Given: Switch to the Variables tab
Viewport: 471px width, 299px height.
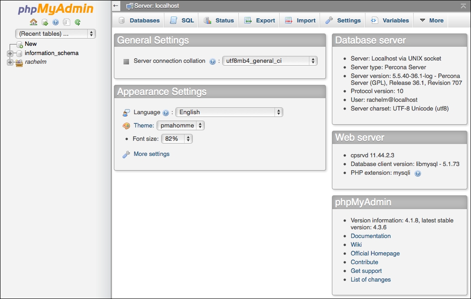Looking at the screenshot, I should [x=390, y=21].
